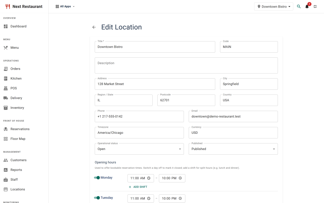
Task: Open notifications bell with badge
Action: pos(307,6)
